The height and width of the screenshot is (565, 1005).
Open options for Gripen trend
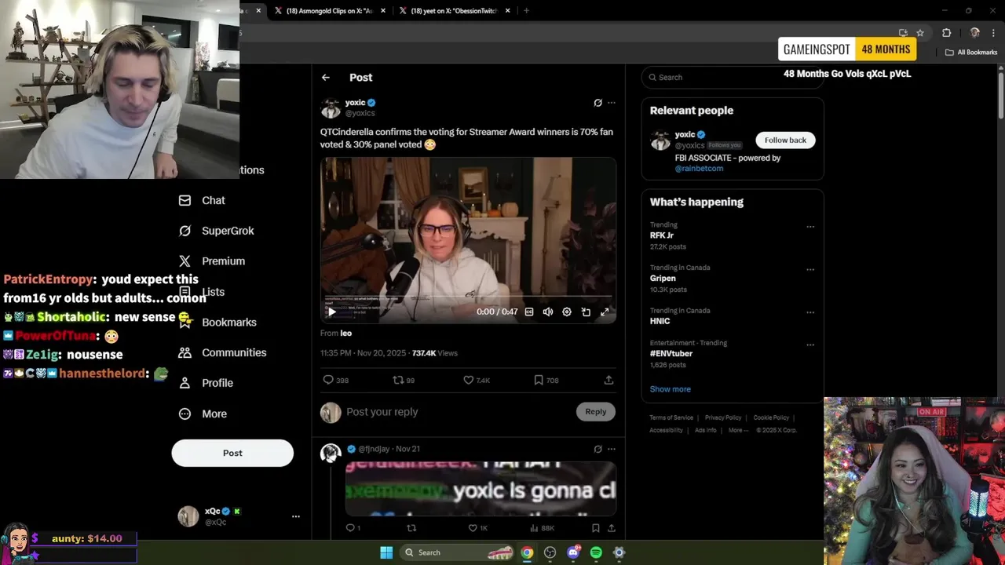pyautogui.click(x=810, y=270)
